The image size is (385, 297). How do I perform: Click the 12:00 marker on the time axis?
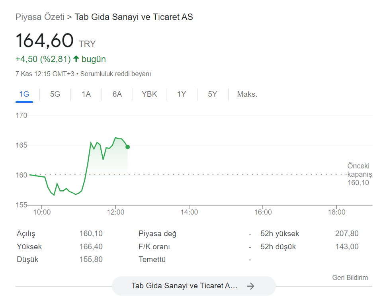pos(115,212)
